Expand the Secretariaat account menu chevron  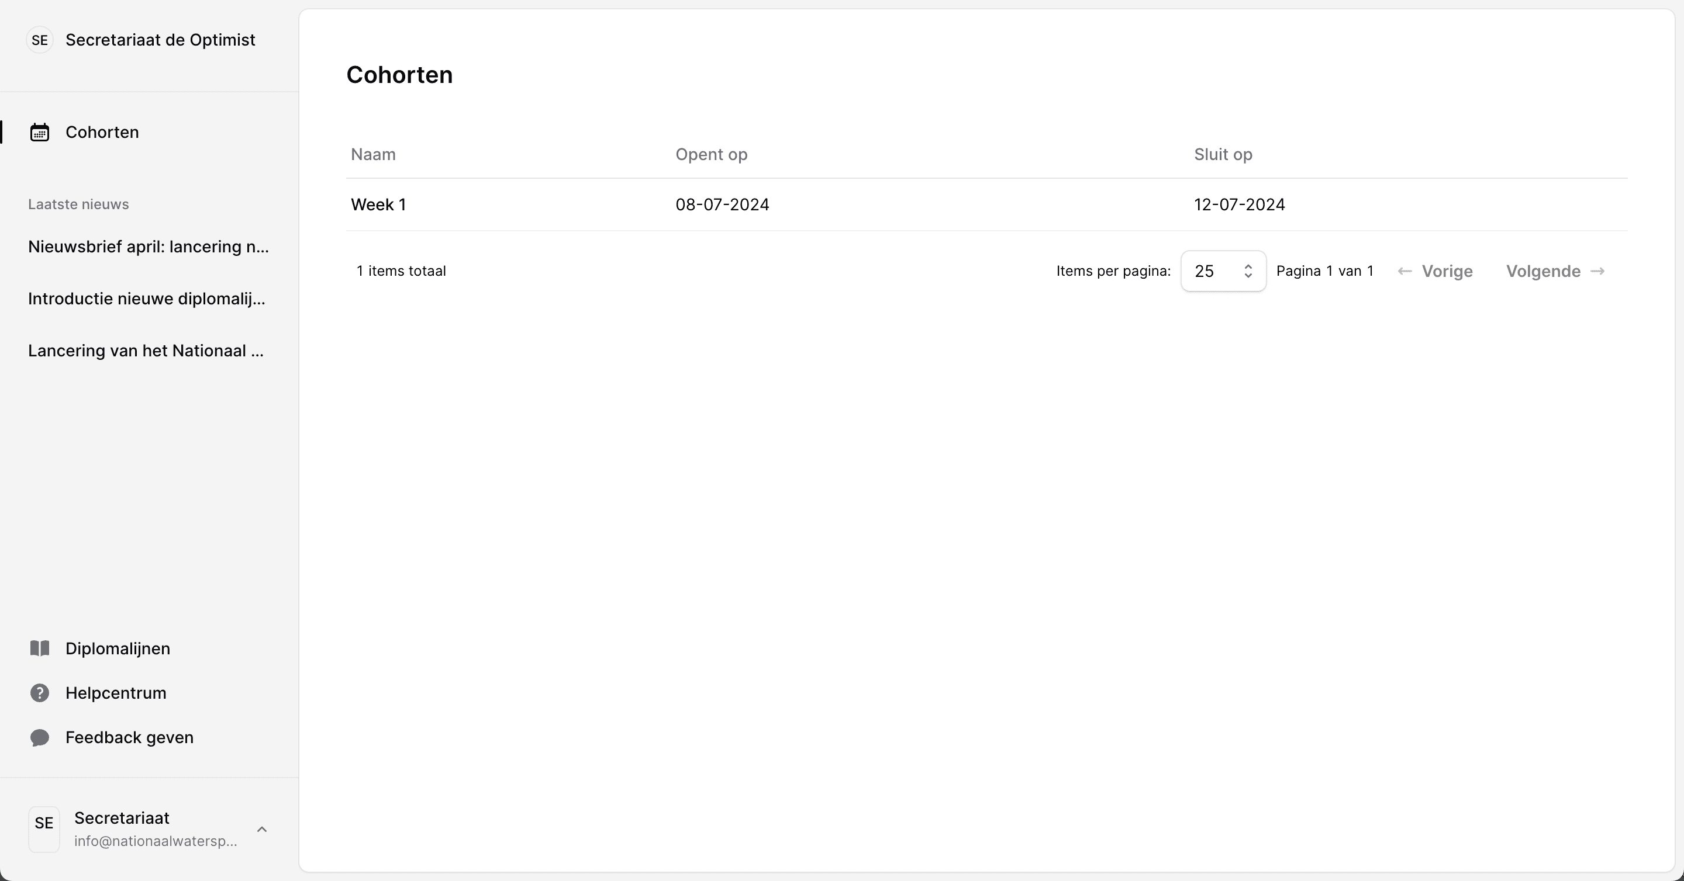pos(262,830)
